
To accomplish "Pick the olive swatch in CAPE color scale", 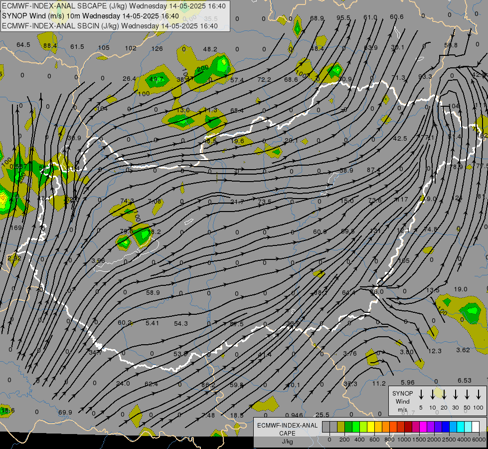I will tap(341, 427).
